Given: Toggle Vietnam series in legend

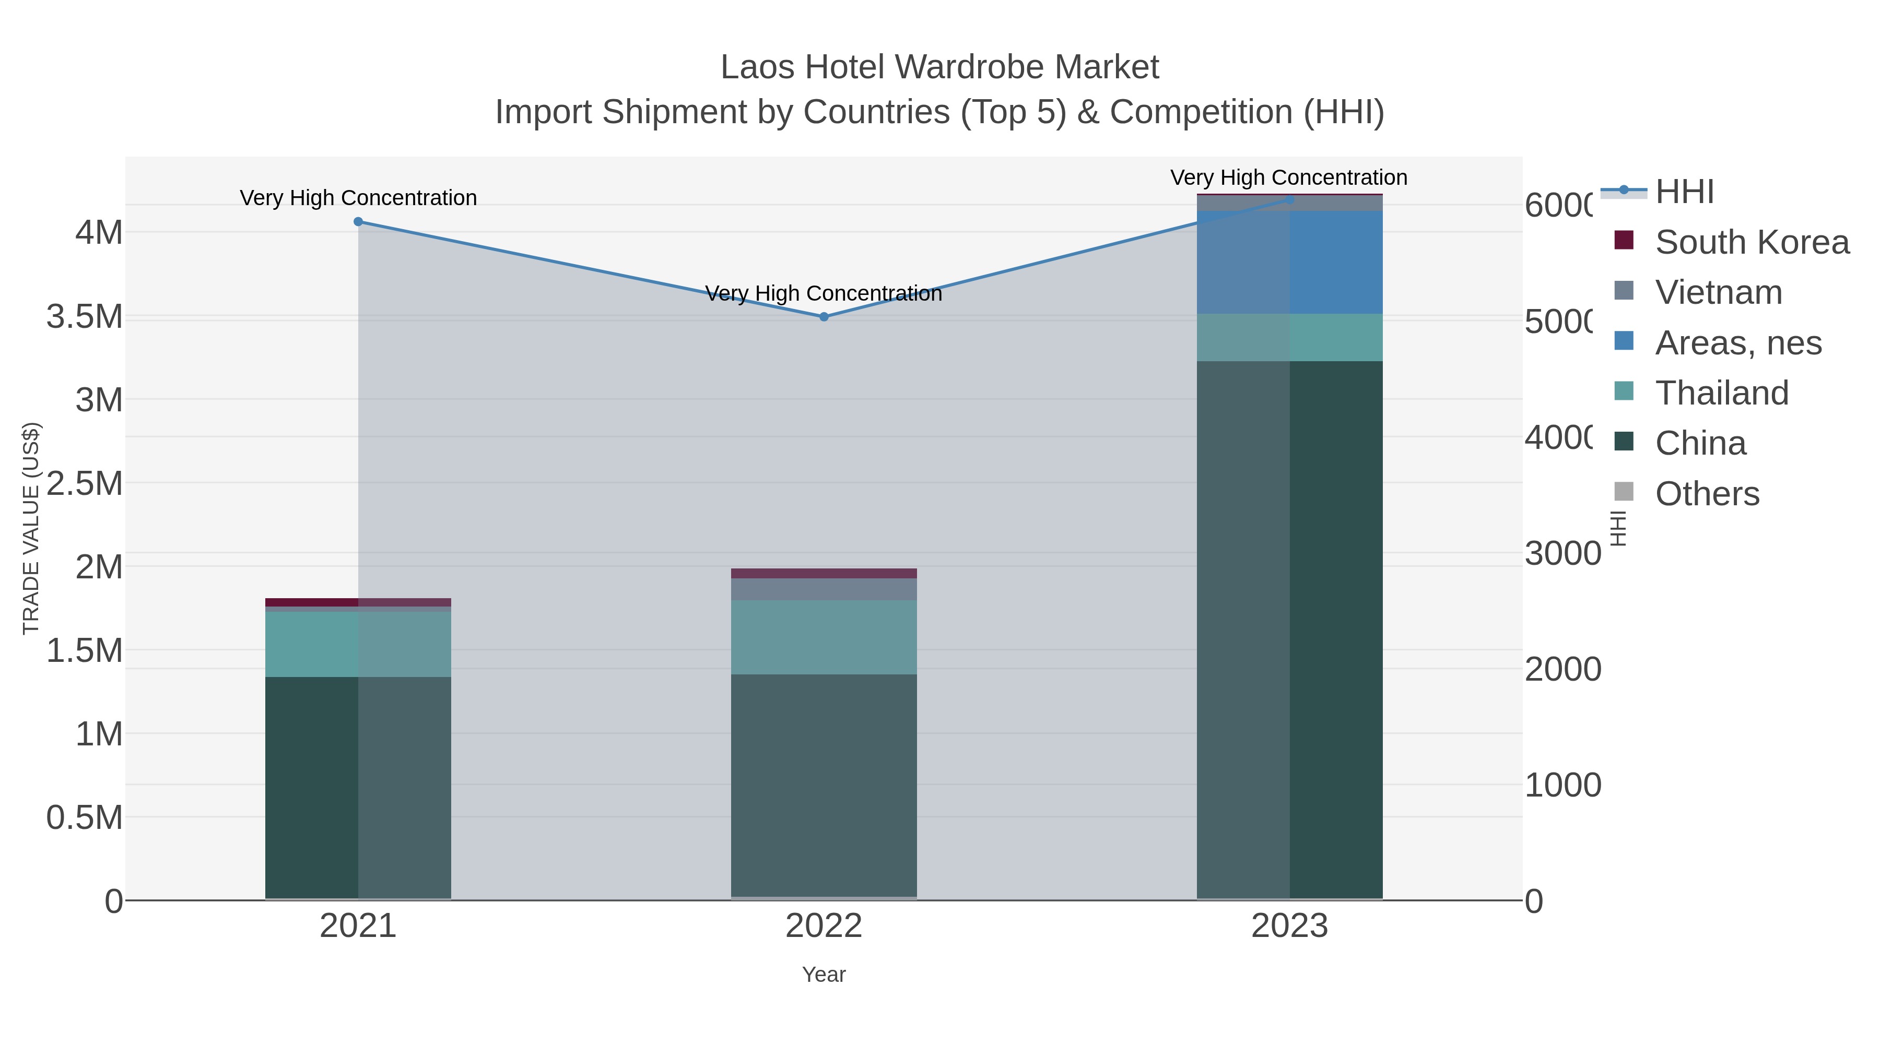Looking at the screenshot, I should pos(1698,292).
